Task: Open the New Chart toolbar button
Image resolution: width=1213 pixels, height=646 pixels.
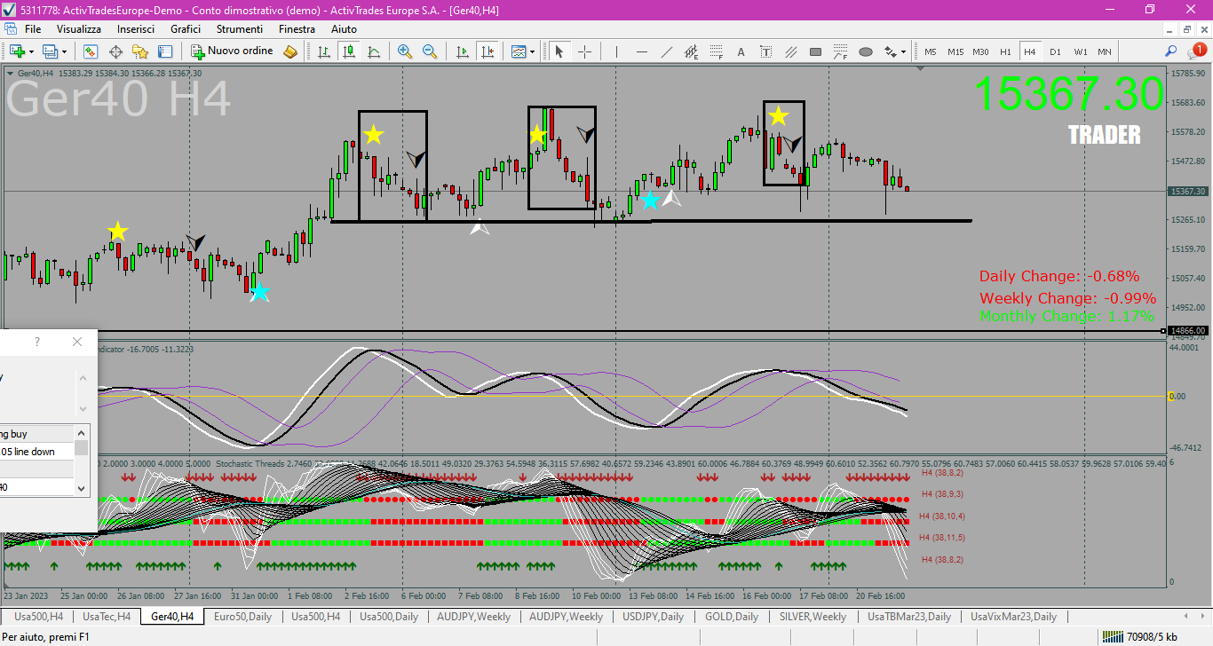Action: pos(17,51)
